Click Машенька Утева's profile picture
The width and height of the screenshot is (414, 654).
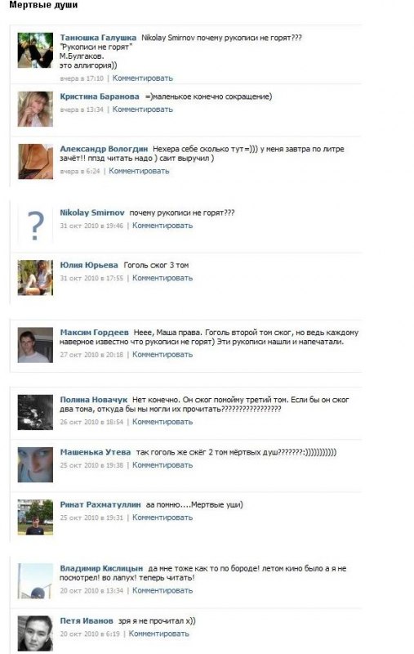tap(35, 464)
